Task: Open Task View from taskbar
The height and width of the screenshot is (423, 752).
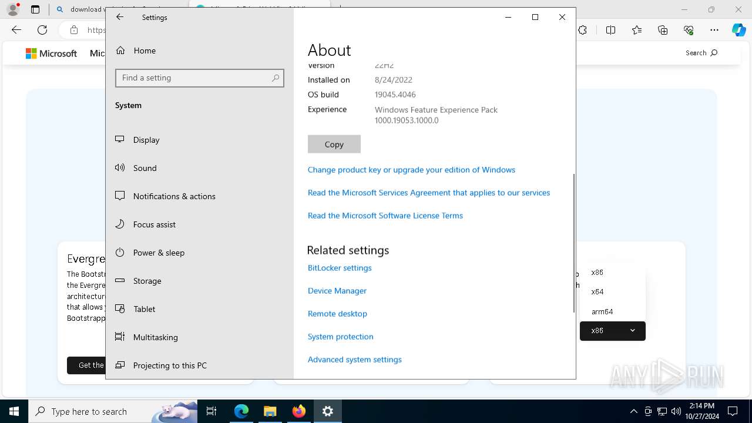Action: [211, 411]
